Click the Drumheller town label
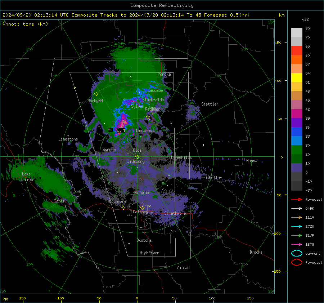This screenshot has width=324, height=303. click(211, 178)
